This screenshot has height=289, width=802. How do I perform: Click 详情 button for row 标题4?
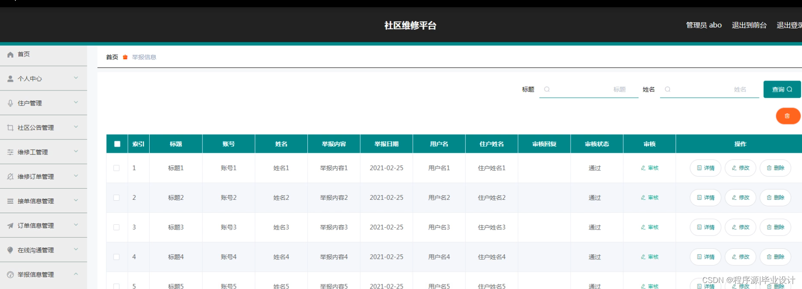[x=706, y=257]
